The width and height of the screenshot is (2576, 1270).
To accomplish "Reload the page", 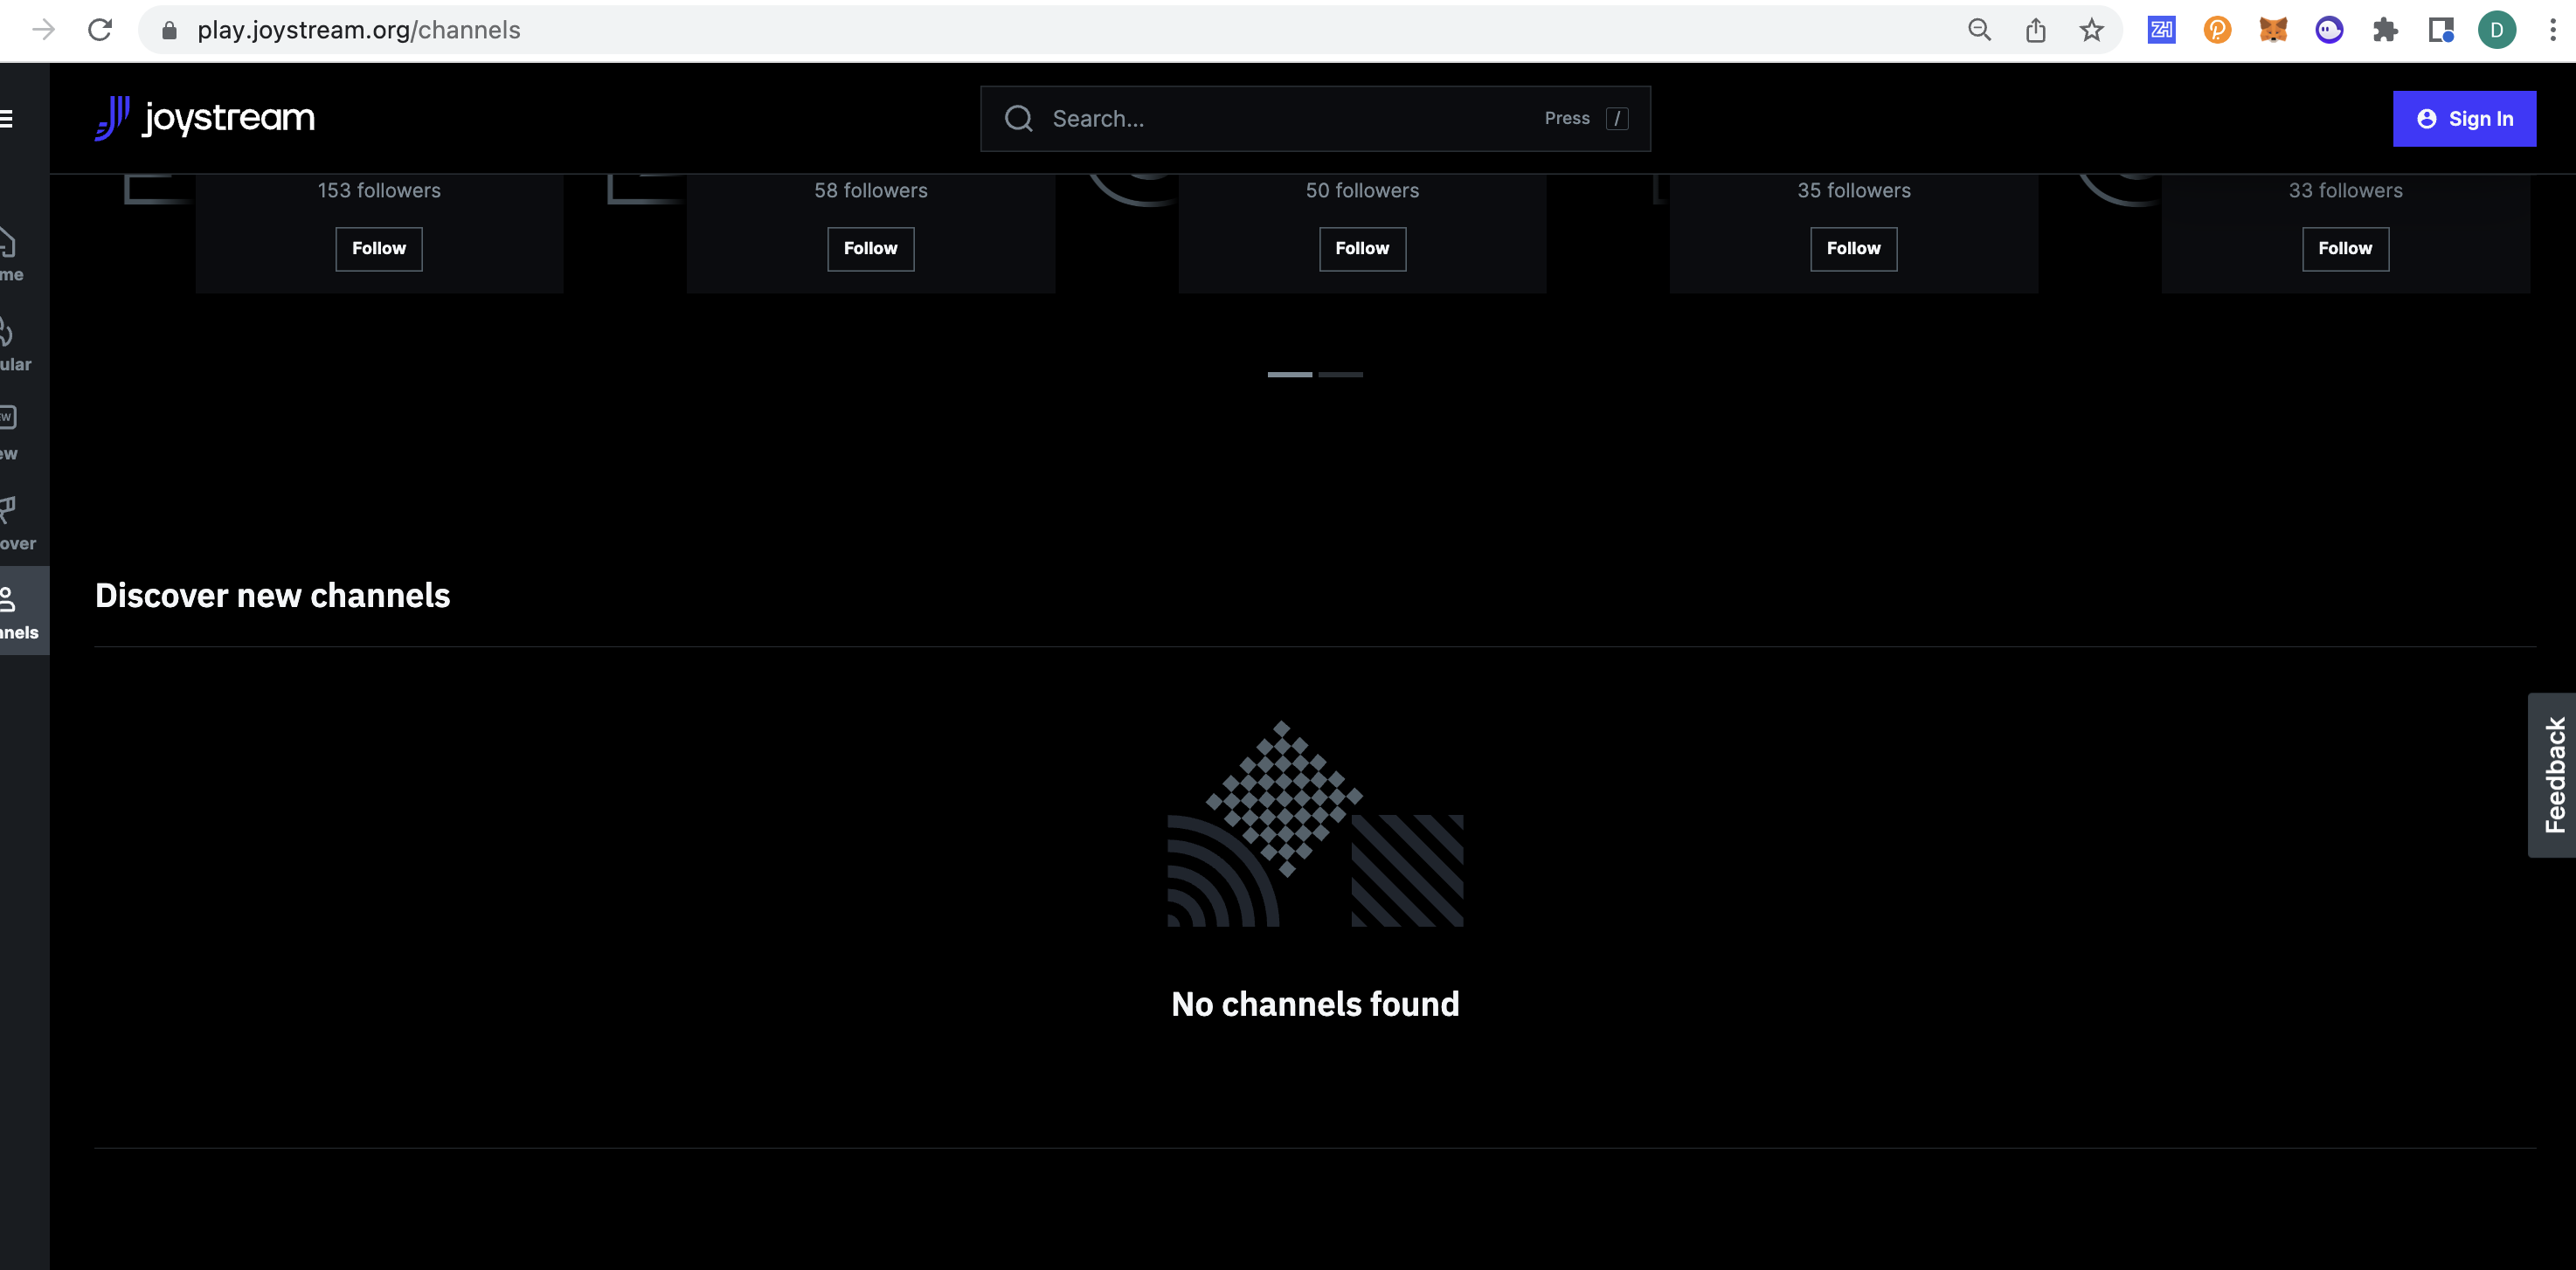I will [x=100, y=30].
